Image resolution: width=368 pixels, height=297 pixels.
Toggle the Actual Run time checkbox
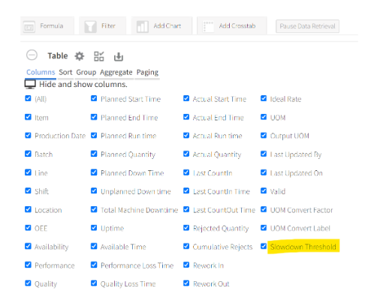coord(186,135)
